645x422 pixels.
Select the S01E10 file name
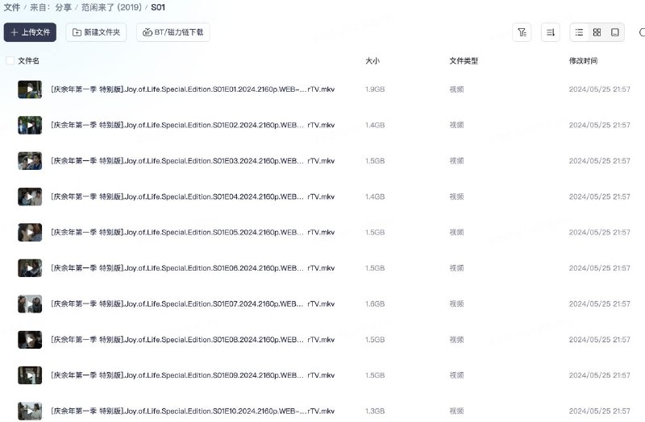tap(193, 411)
